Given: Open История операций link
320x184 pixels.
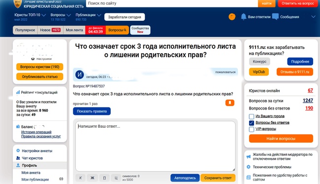Looking at the screenshot, I should pyautogui.click(x=36, y=132).
